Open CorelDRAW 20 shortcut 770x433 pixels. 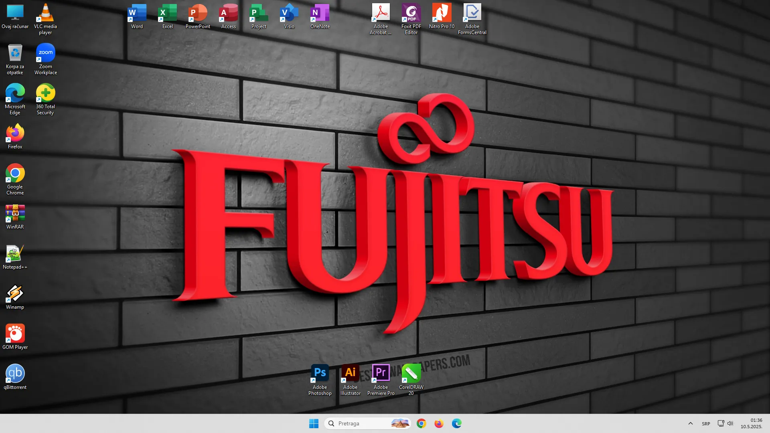(x=411, y=380)
